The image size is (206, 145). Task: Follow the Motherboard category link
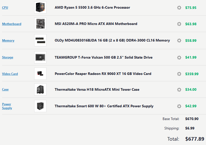(12, 24)
